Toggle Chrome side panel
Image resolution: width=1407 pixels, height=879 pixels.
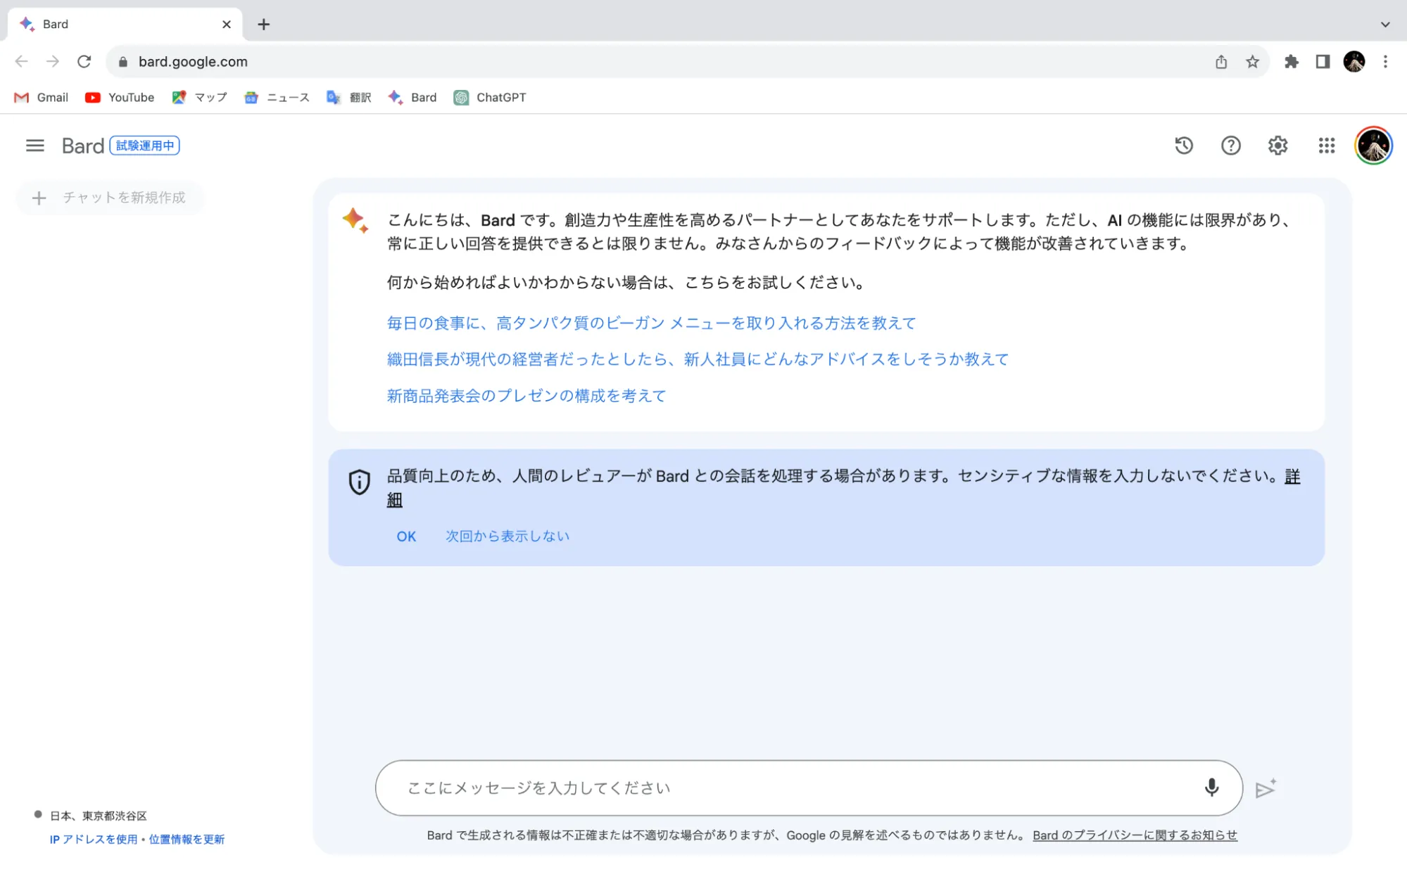(x=1323, y=62)
